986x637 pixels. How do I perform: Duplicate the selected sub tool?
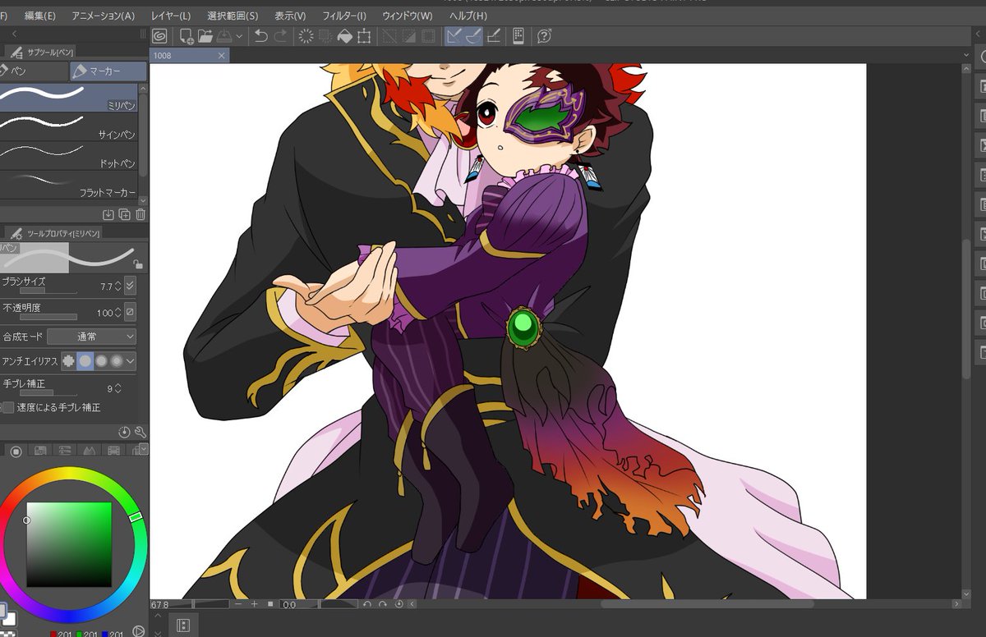[x=124, y=214]
